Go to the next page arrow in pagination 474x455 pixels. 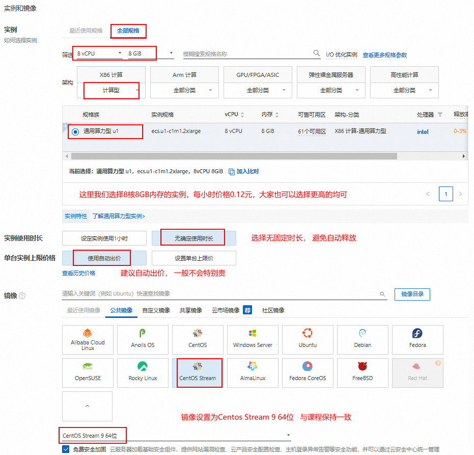pyautogui.click(x=460, y=194)
